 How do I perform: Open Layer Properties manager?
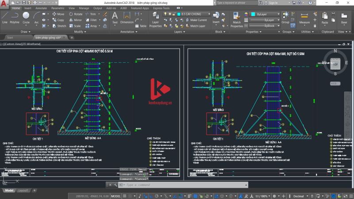(x=155, y=19)
